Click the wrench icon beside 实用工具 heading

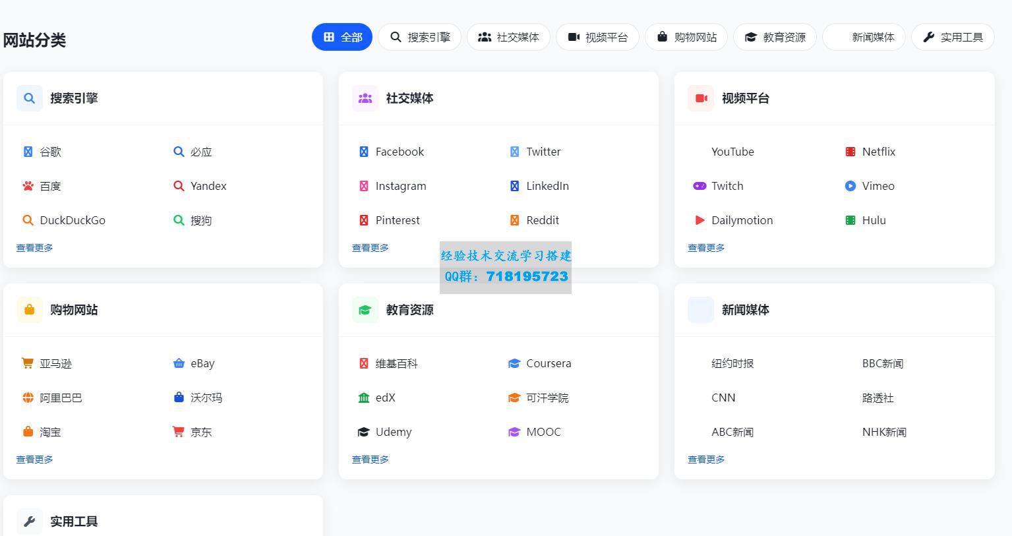pyautogui.click(x=29, y=521)
